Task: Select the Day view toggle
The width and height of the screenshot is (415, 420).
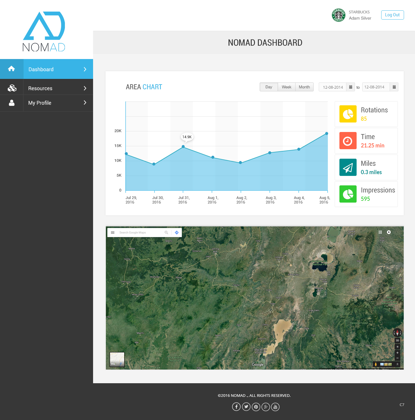Action: tap(269, 87)
